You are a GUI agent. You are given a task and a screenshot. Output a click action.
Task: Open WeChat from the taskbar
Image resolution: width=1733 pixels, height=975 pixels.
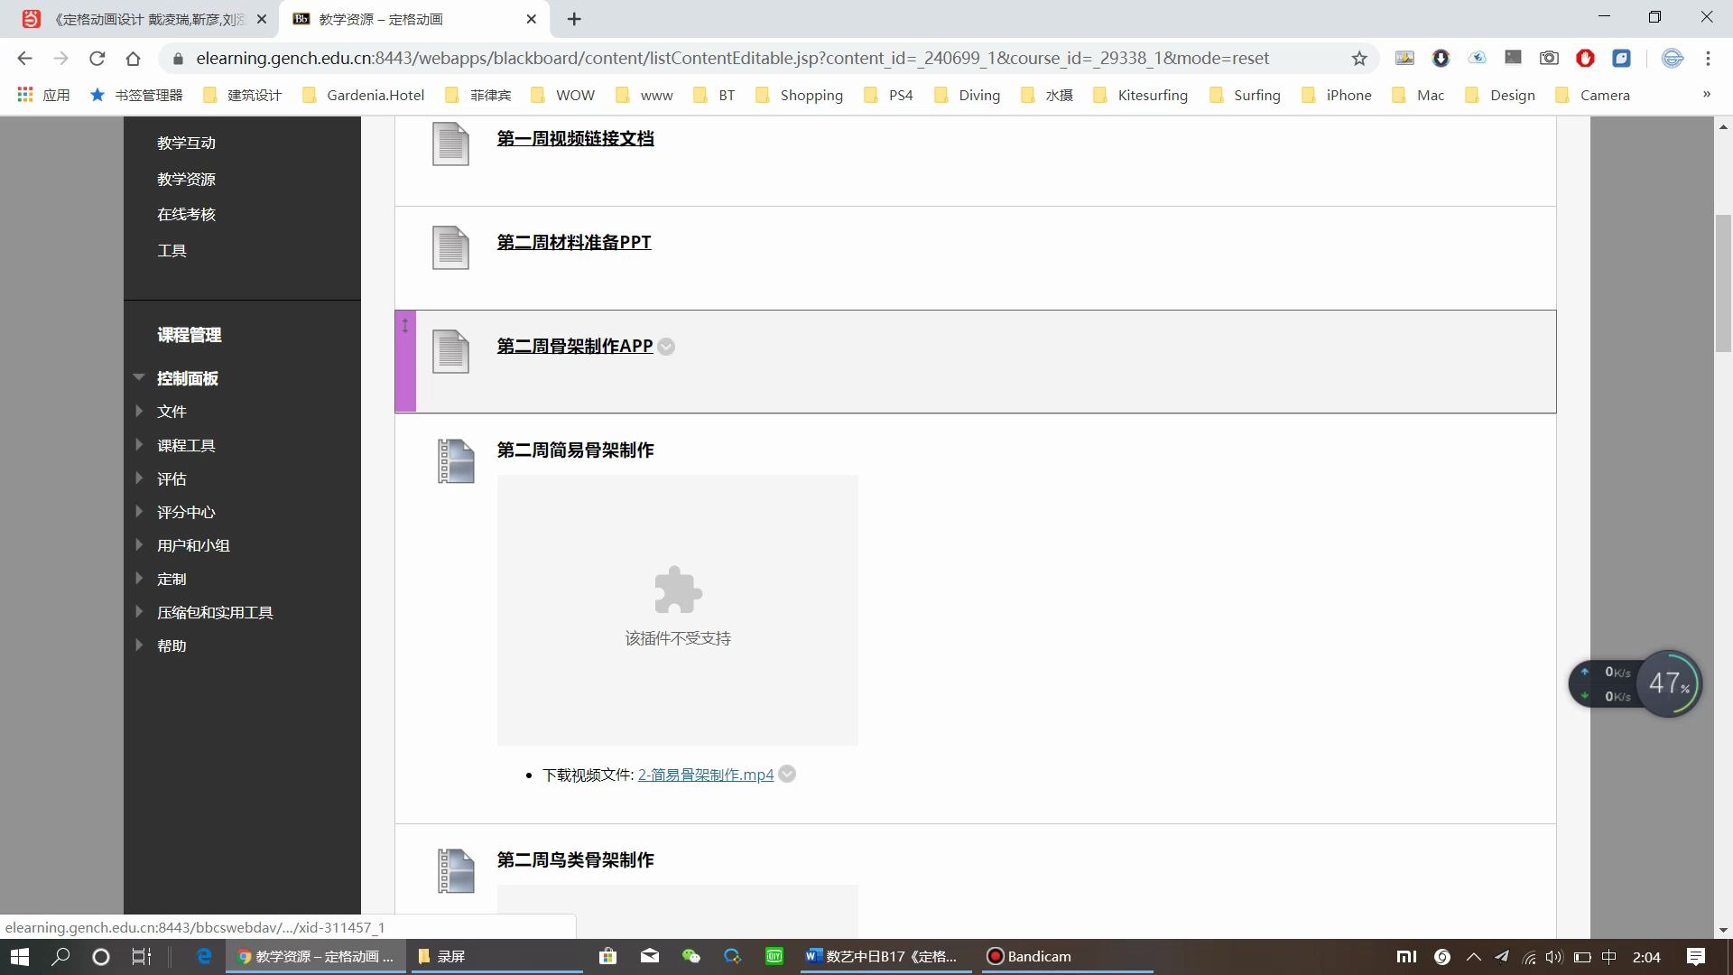coord(690,956)
